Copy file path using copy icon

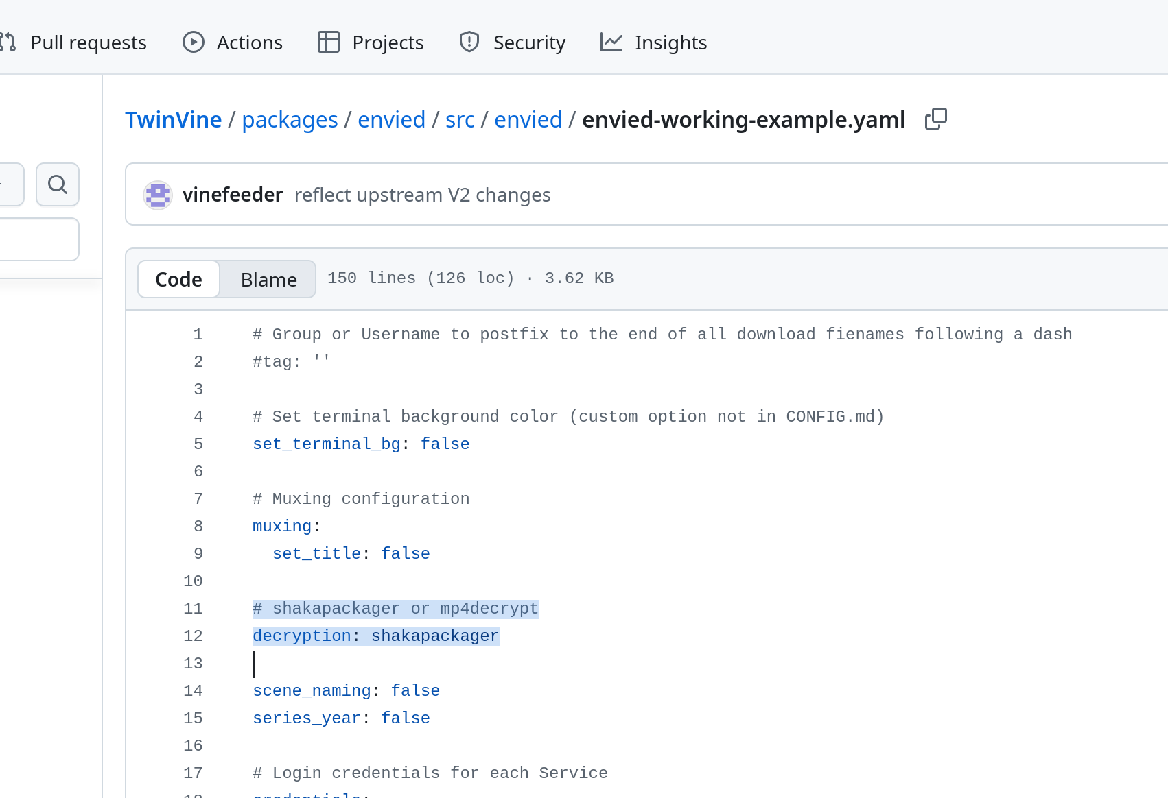click(935, 119)
